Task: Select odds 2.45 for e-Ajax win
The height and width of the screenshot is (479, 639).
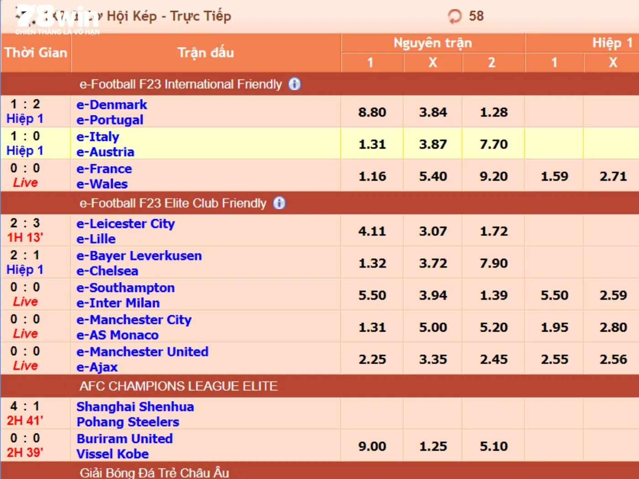Action: click(494, 359)
